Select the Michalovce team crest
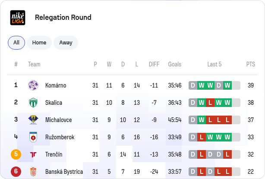This screenshot has width=265, height=179. (33, 120)
